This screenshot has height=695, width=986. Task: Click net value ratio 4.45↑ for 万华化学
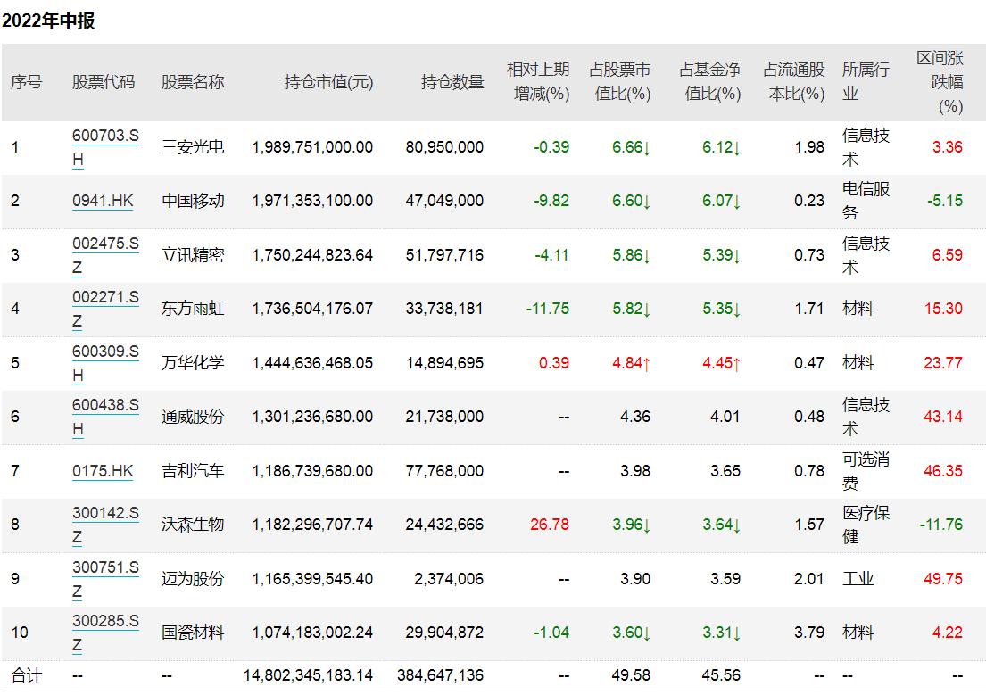pos(721,363)
